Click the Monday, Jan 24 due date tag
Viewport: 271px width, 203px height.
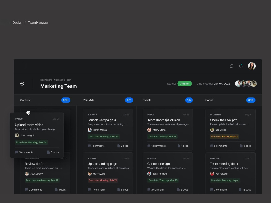click(31, 142)
